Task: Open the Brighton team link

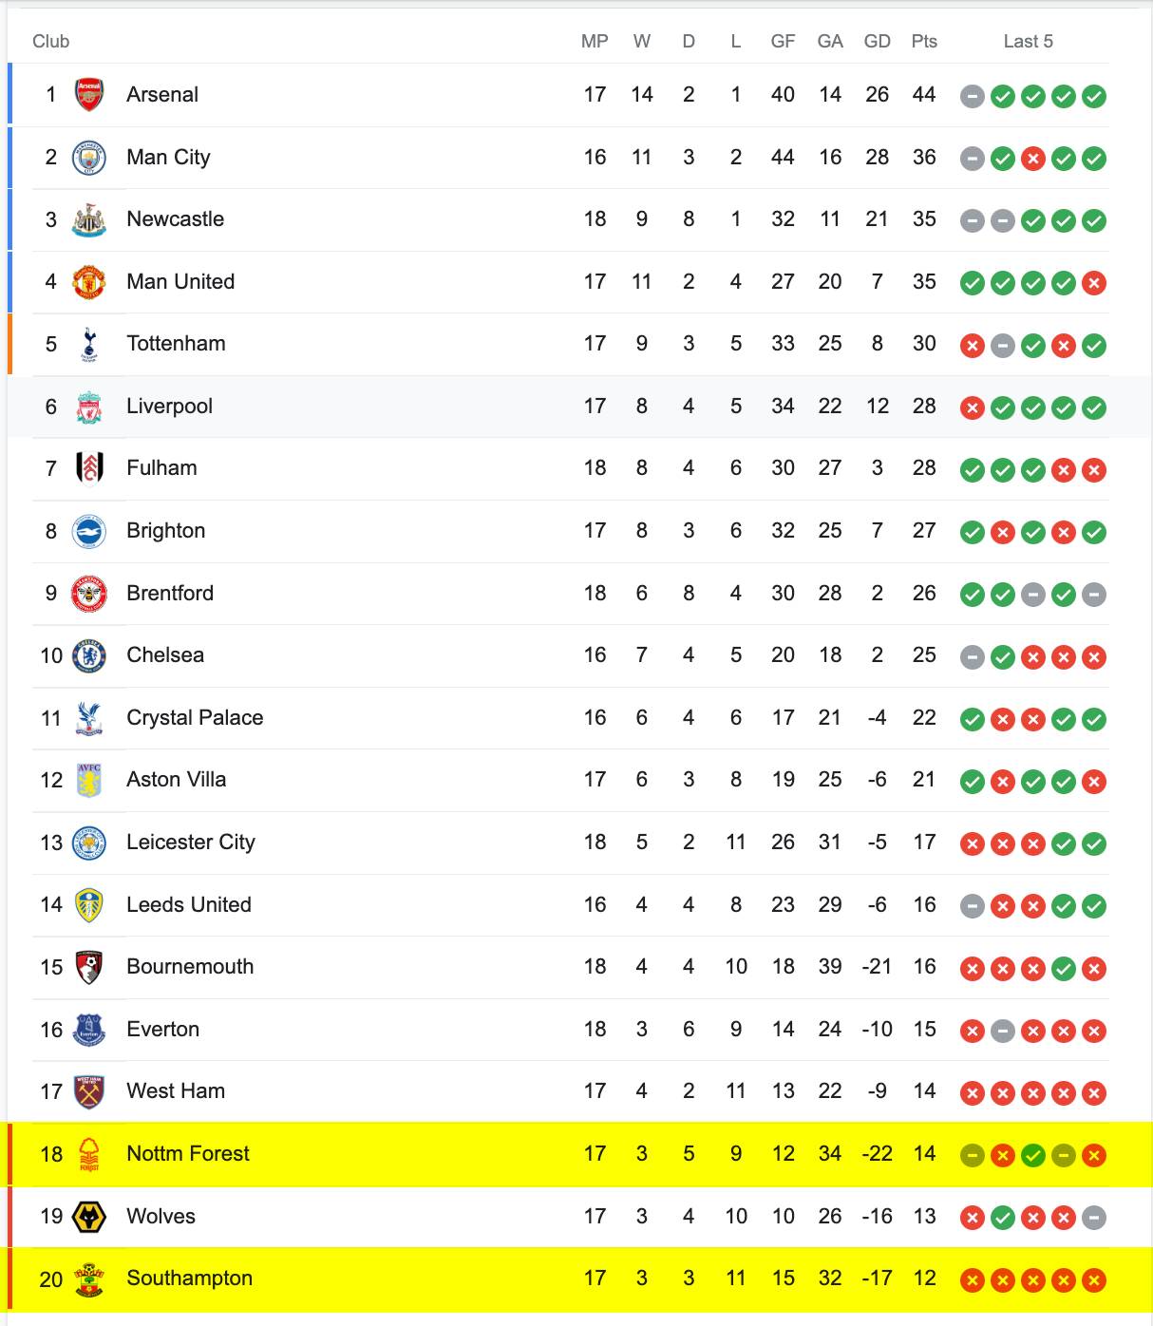Action: click(166, 531)
